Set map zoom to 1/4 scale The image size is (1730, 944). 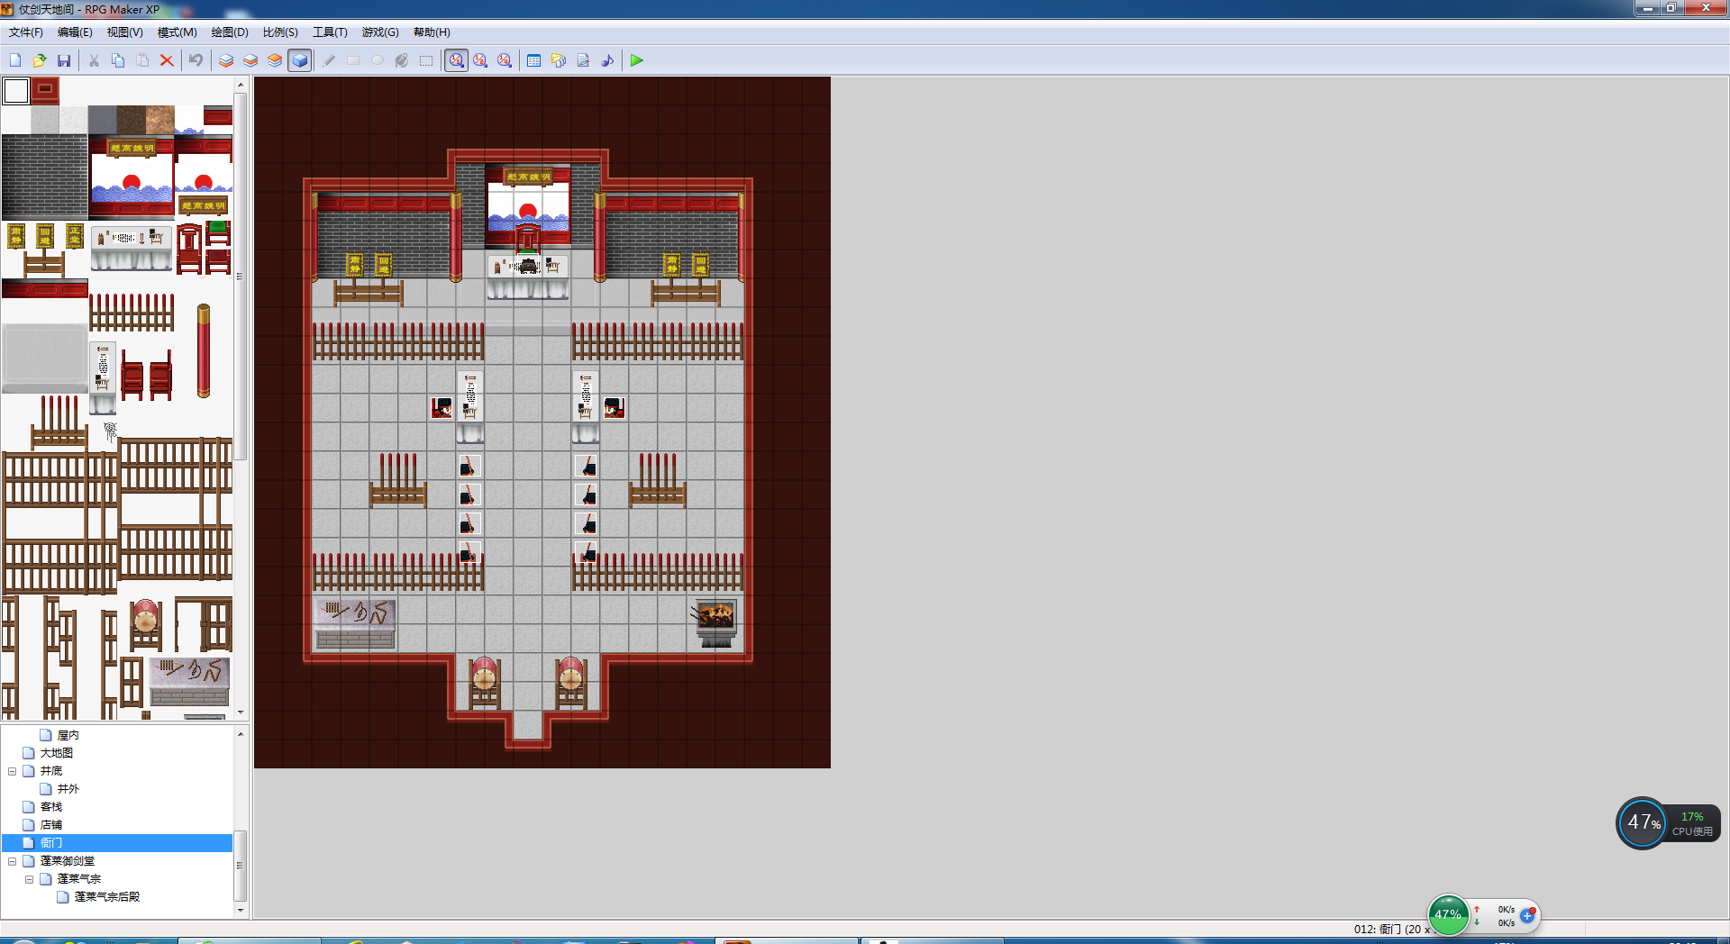pyautogui.click(x=505, y=60)
